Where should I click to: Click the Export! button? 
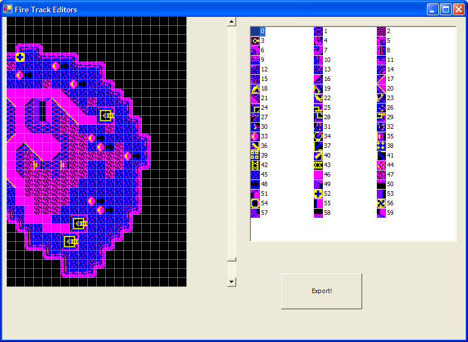pyautogui.click(x=321, y=291)
